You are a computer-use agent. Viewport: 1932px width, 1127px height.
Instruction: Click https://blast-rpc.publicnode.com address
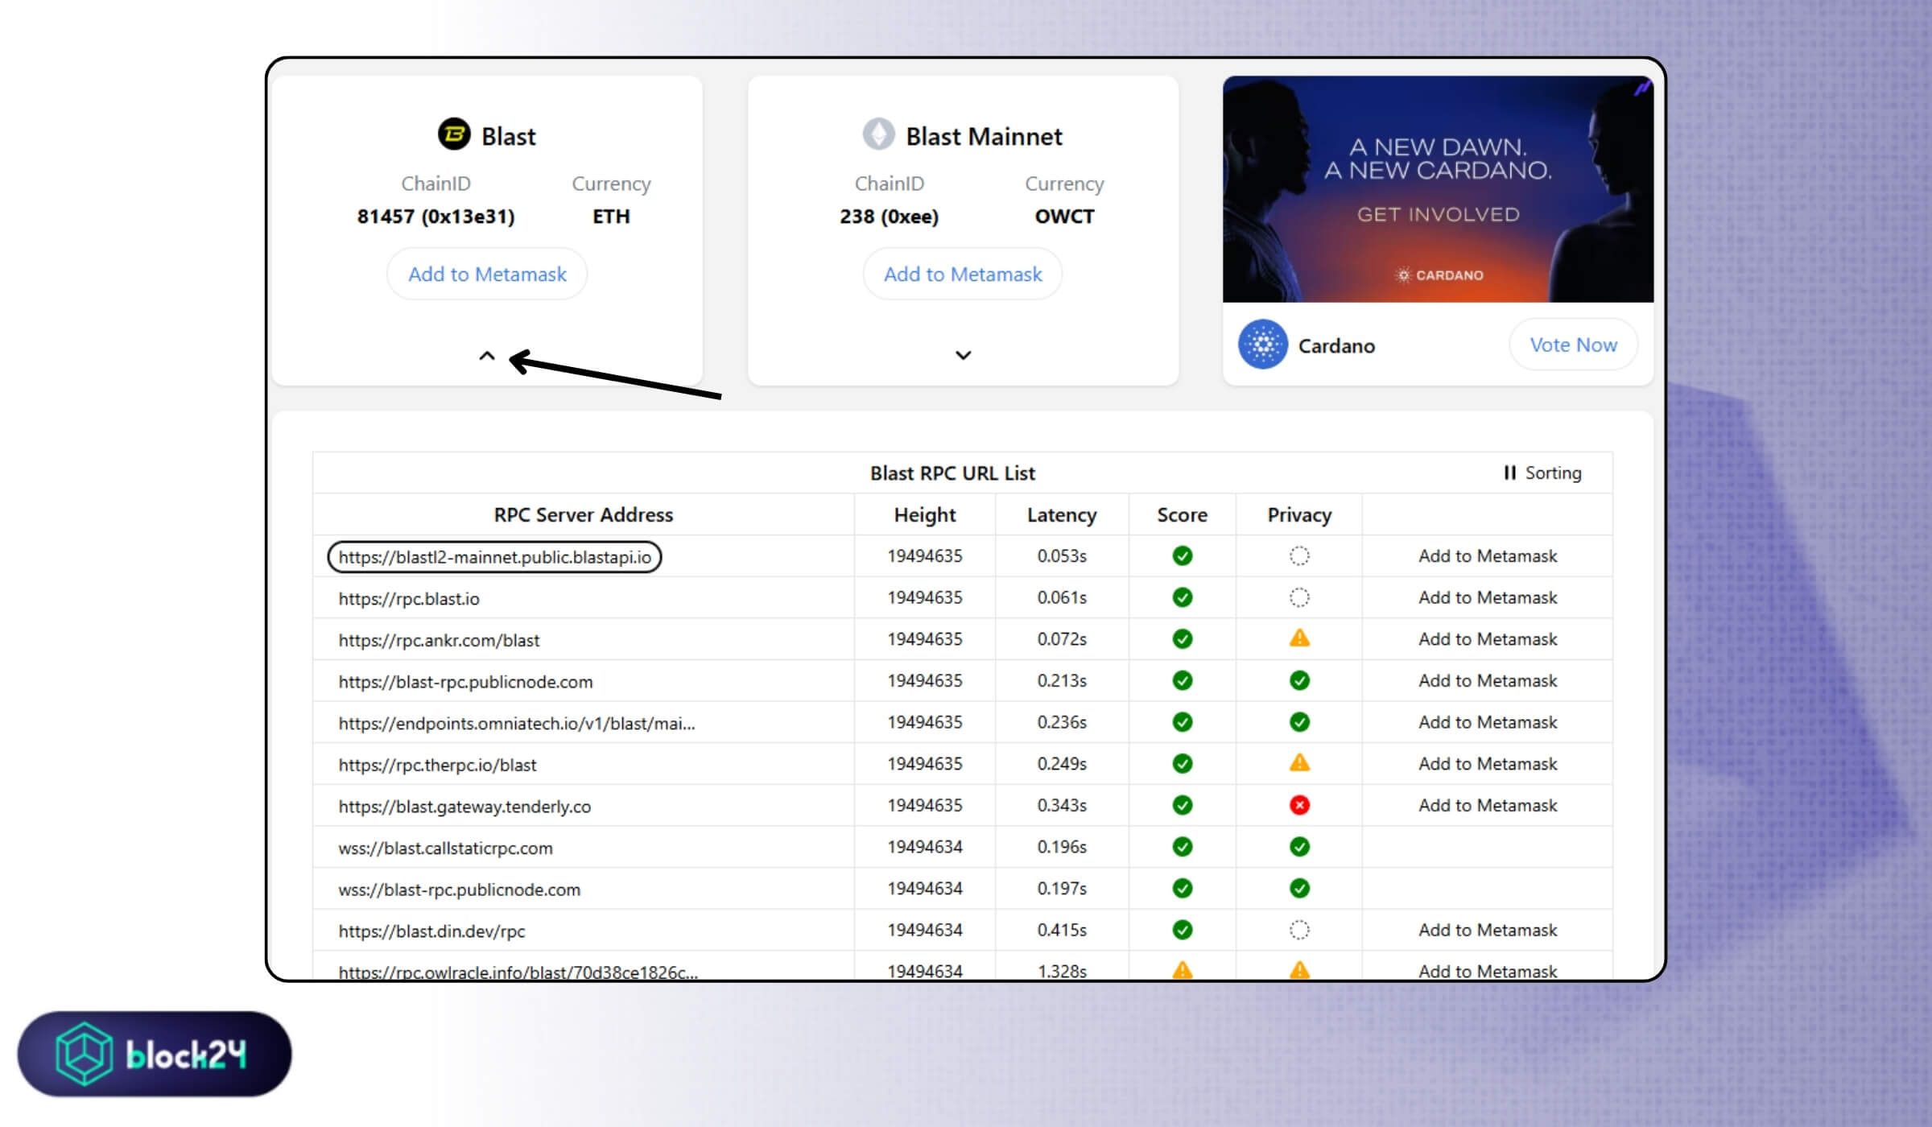coord(465,682)
